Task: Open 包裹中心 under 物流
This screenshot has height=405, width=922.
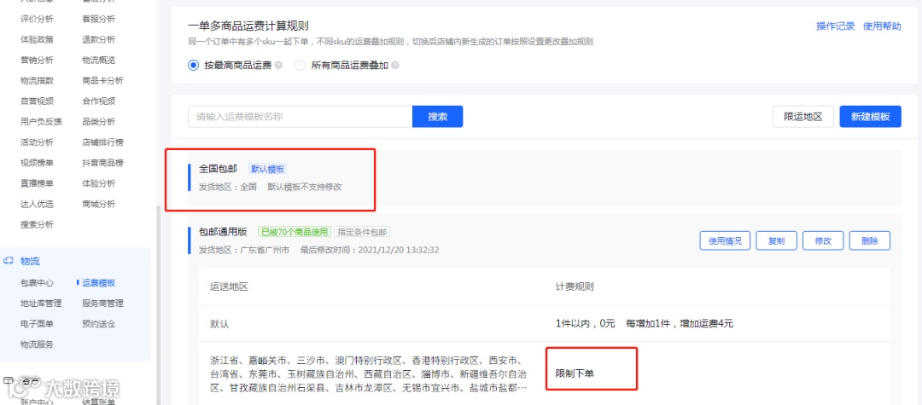Action: click(x=37, y=283)
